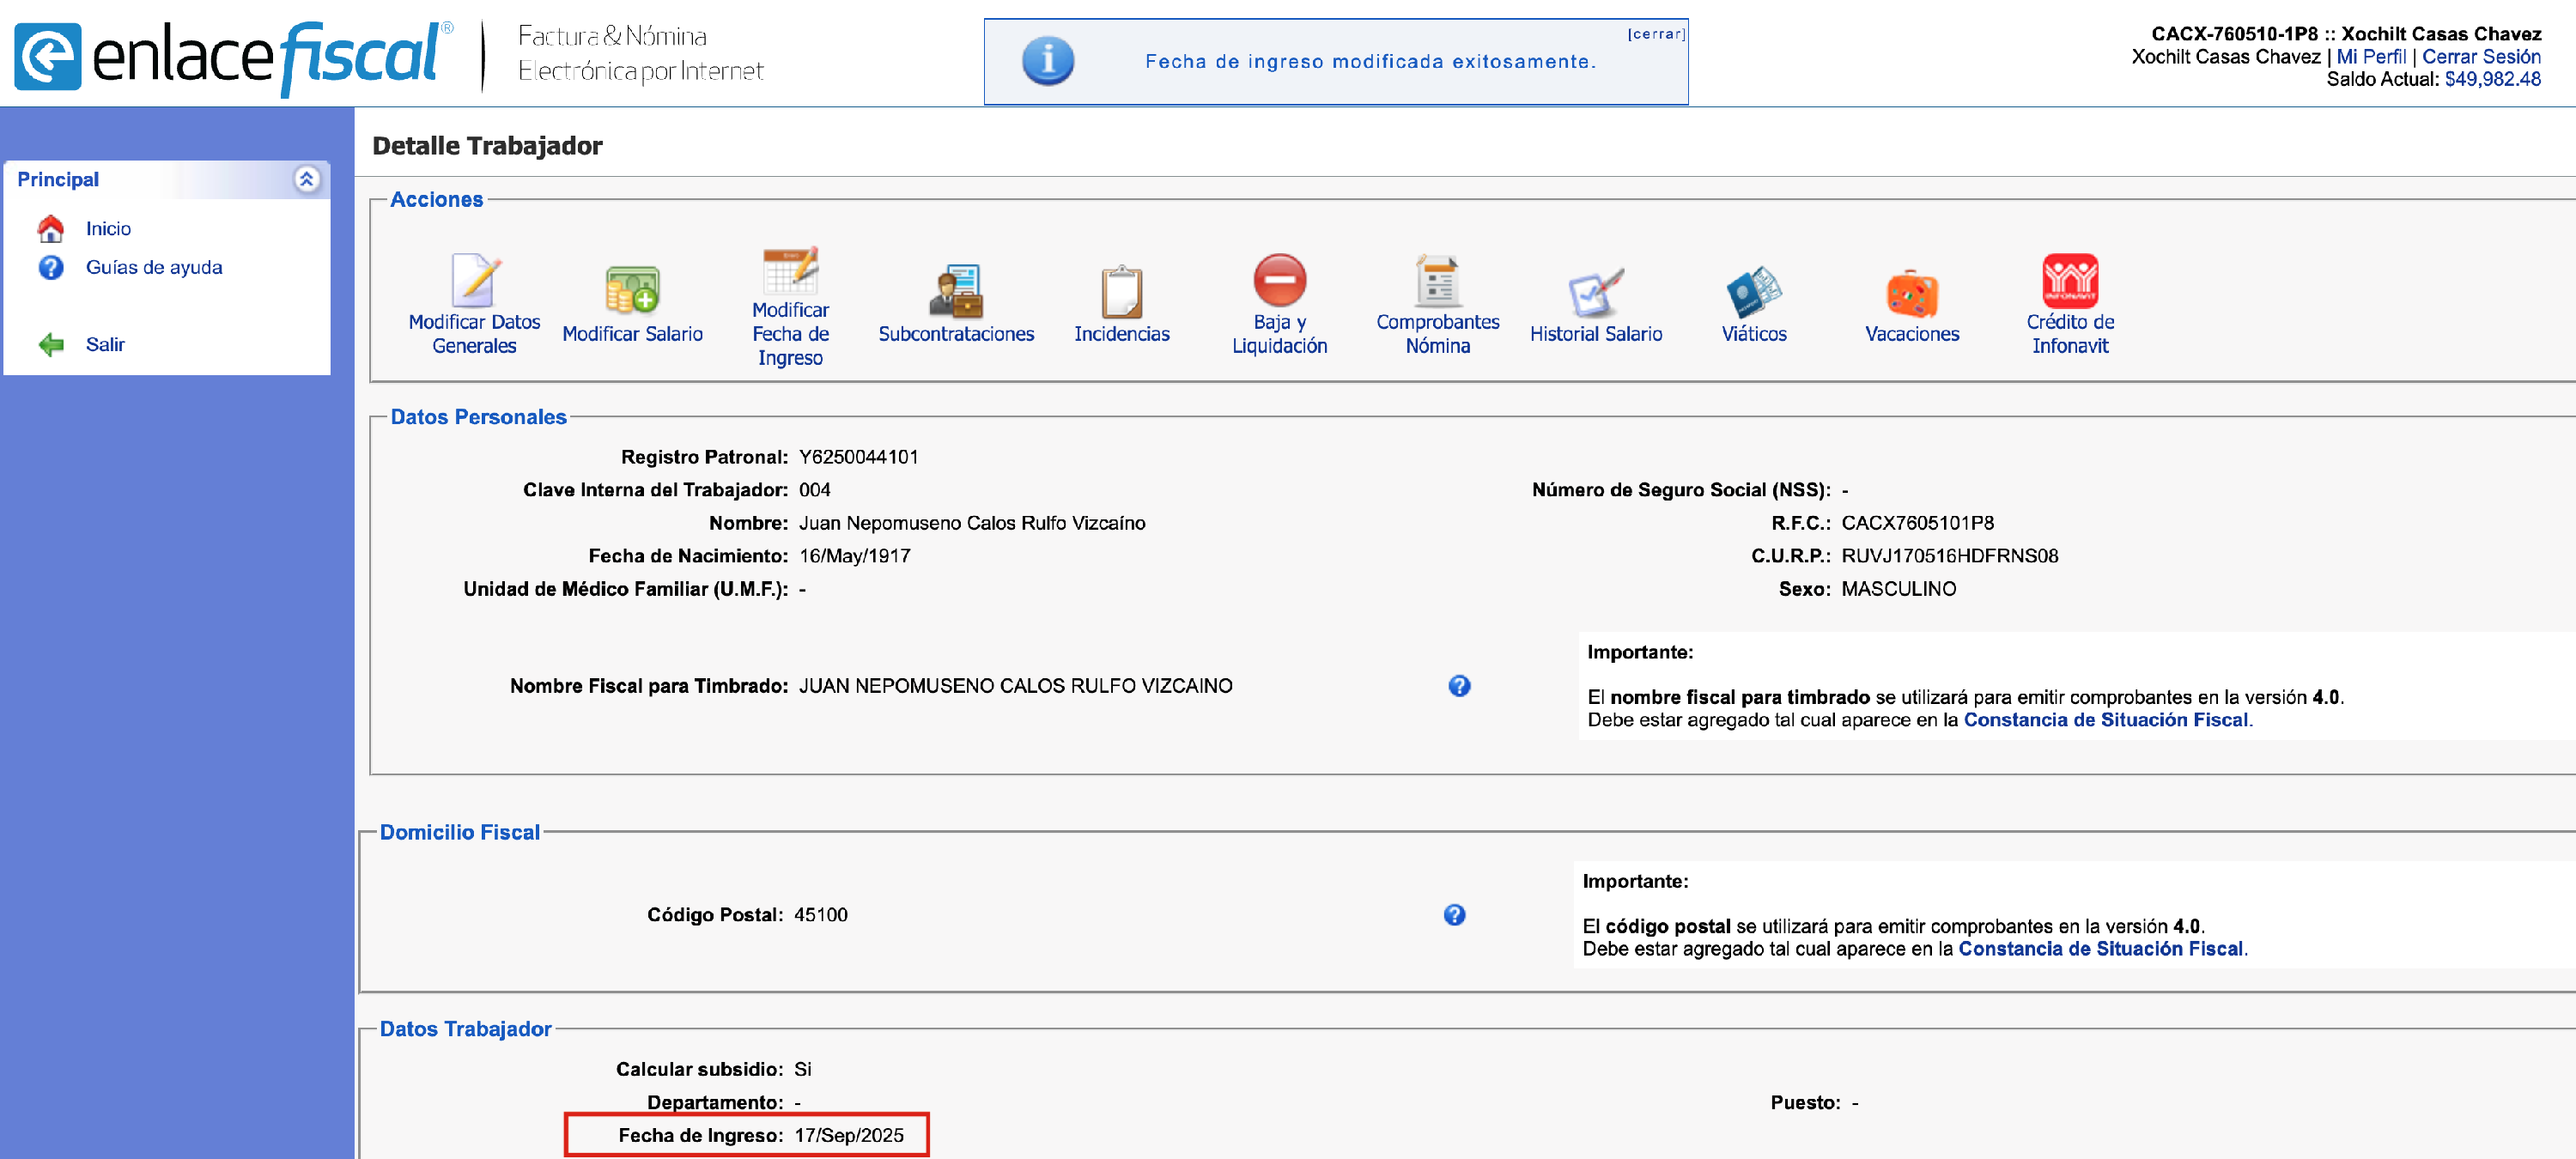This screenshot has height=1159, width=2576.
Task: Click the Modificar Datos Generales icon
Action: pos(474,281)
